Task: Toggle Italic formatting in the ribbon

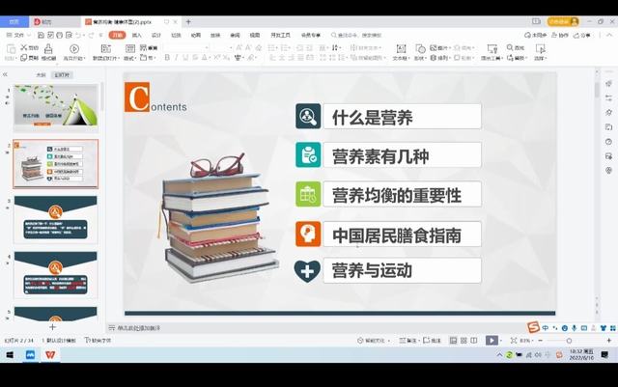Action: pos(179,58)
